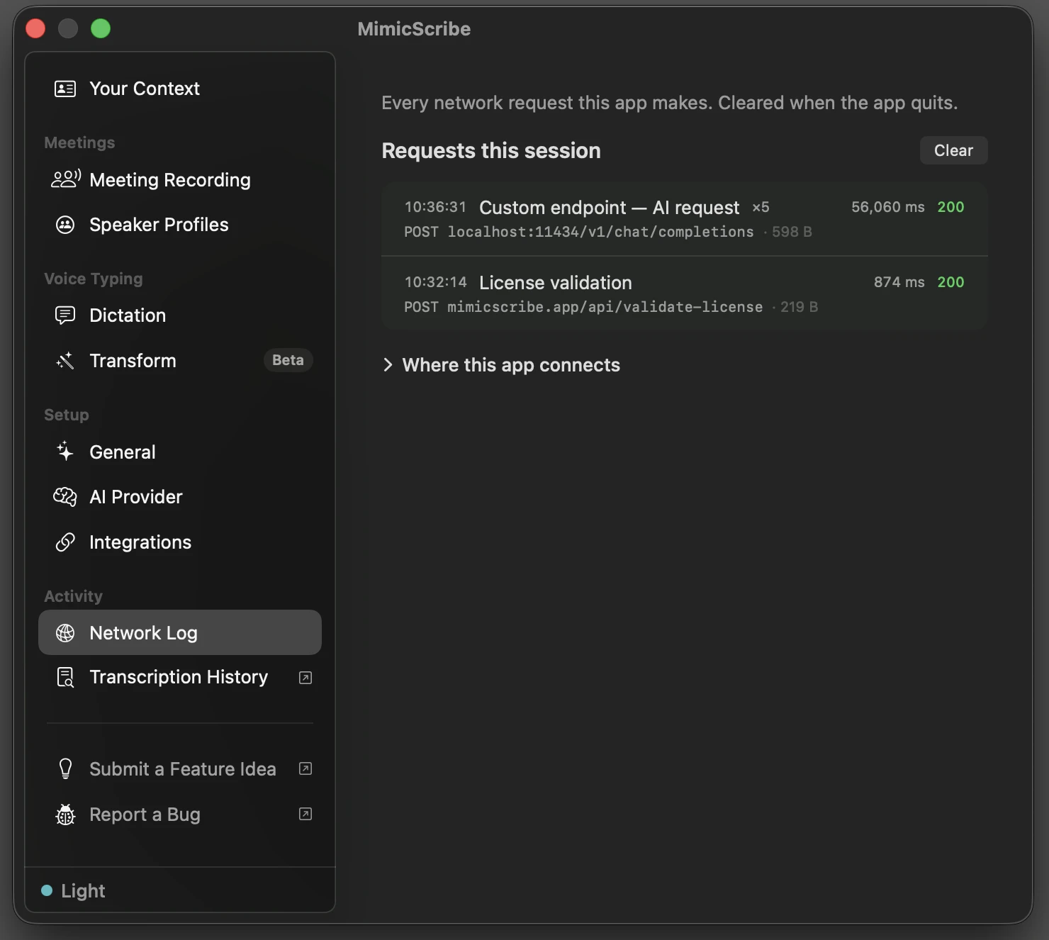Select Network Log in Activity
This screenshot has width=1049, height=940.
click(x=180, y=632)
